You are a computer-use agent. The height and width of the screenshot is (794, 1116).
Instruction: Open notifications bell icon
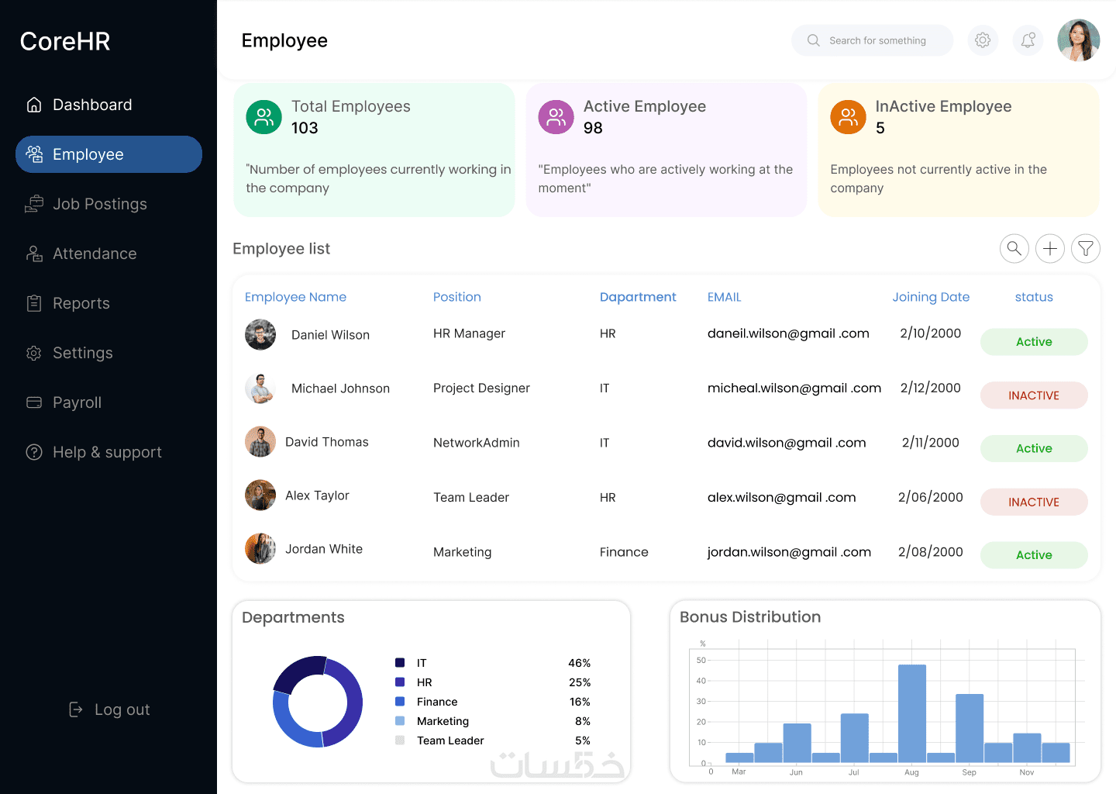(1028, 40)
